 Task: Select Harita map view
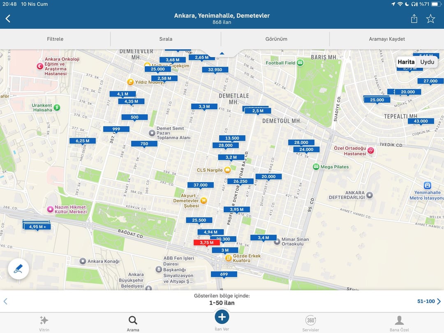click(406, 62)
